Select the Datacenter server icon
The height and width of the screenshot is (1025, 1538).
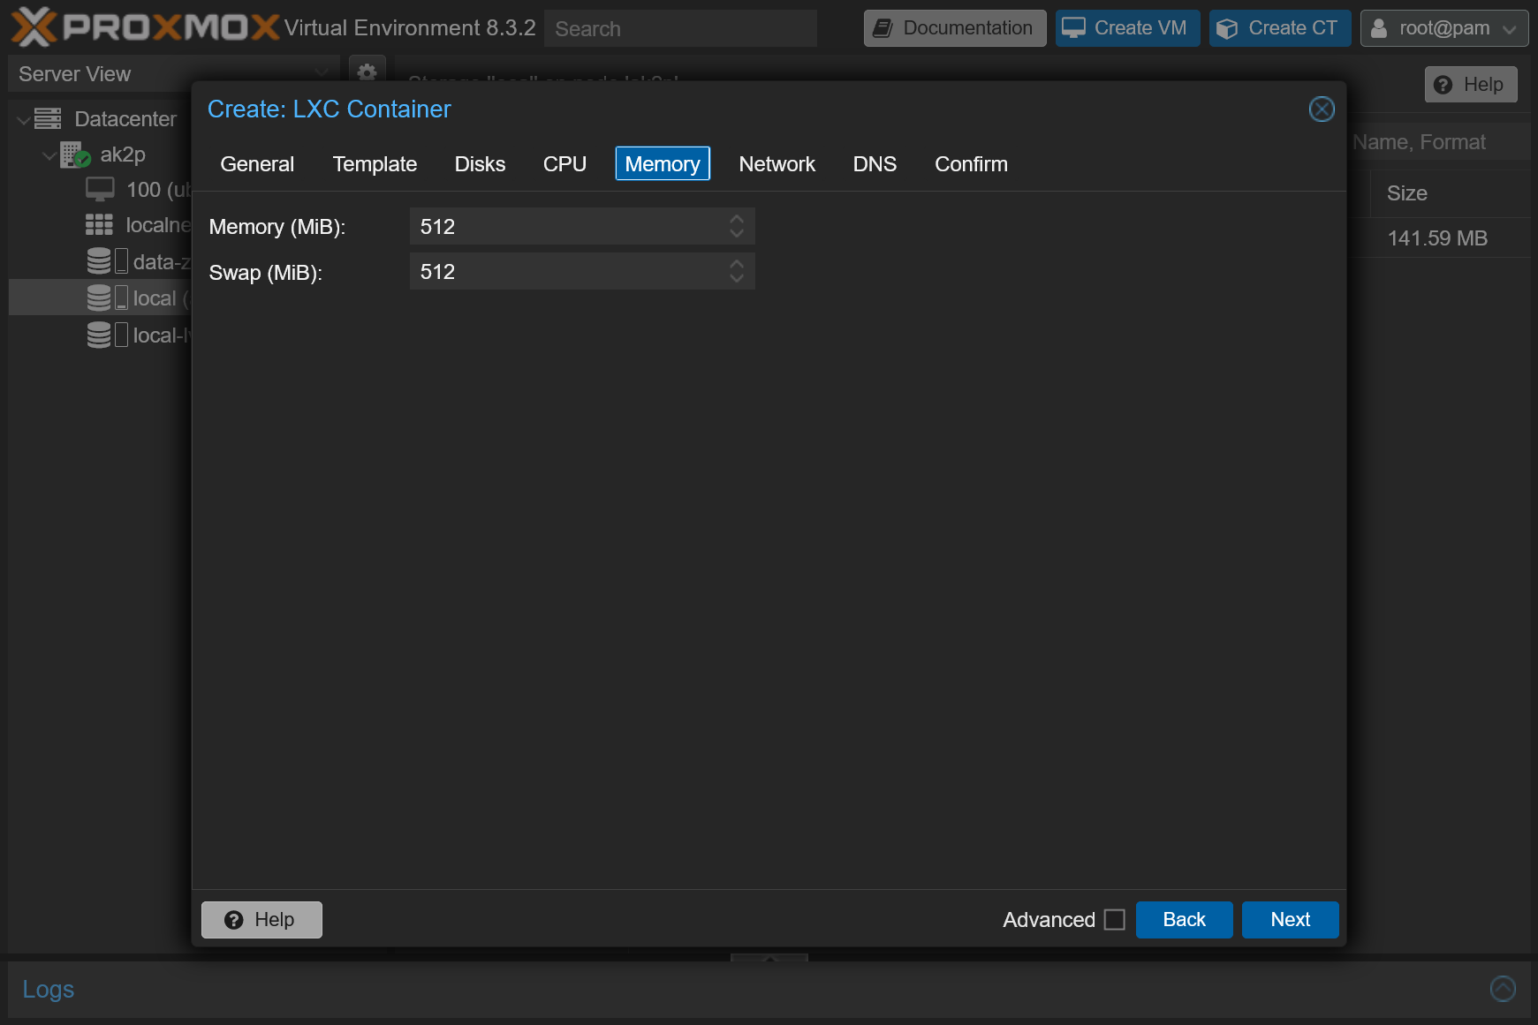48,118
